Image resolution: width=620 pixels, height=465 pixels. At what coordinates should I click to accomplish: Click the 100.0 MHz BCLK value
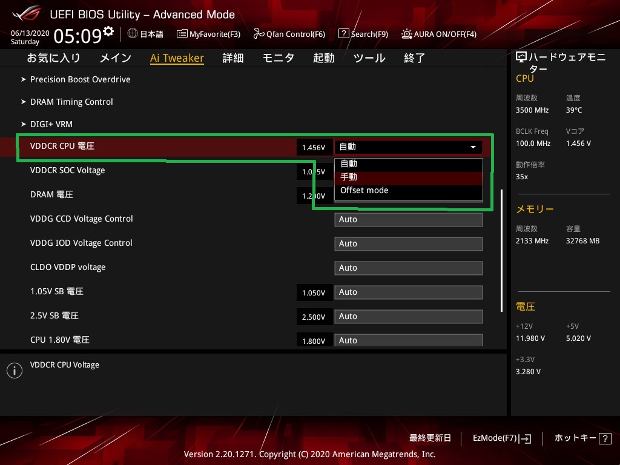click(x=533, y=143)
